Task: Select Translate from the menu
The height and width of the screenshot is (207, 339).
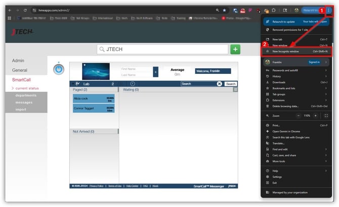Action: coord(296,143)
